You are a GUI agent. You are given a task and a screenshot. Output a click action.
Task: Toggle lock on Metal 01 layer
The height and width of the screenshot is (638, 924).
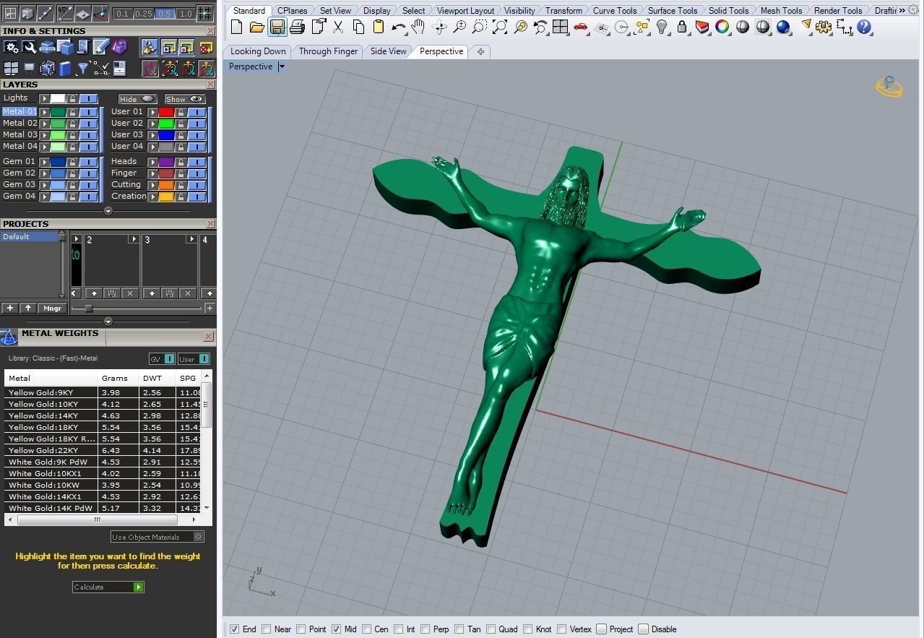click(72, 112)
